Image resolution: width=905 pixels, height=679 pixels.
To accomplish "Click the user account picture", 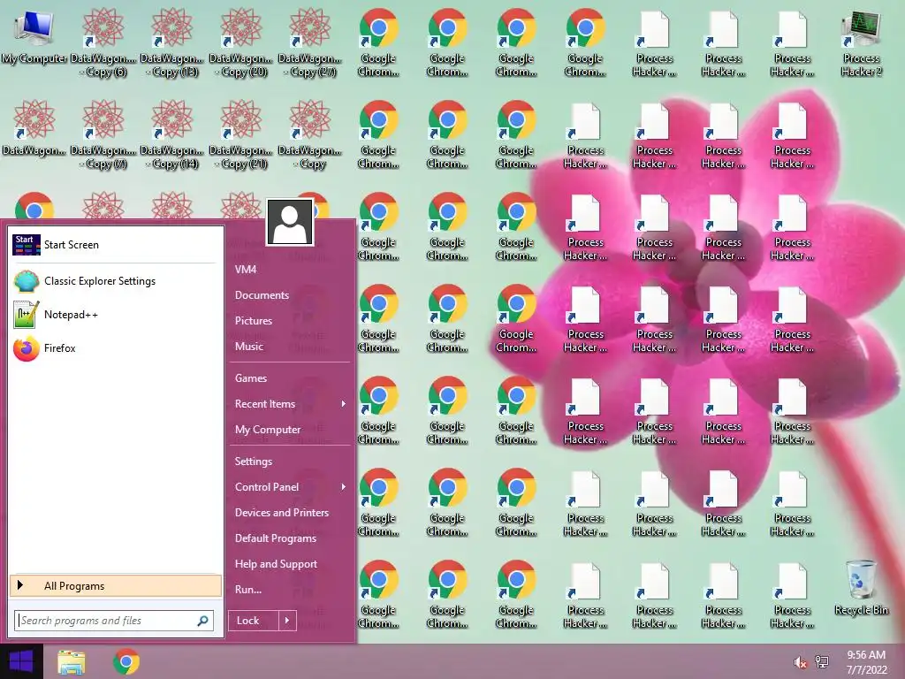I will (x=290, y=222).
